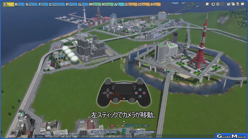Click the planet globe icon
Viewport: 248px width, 139px height.
point(208,4)
